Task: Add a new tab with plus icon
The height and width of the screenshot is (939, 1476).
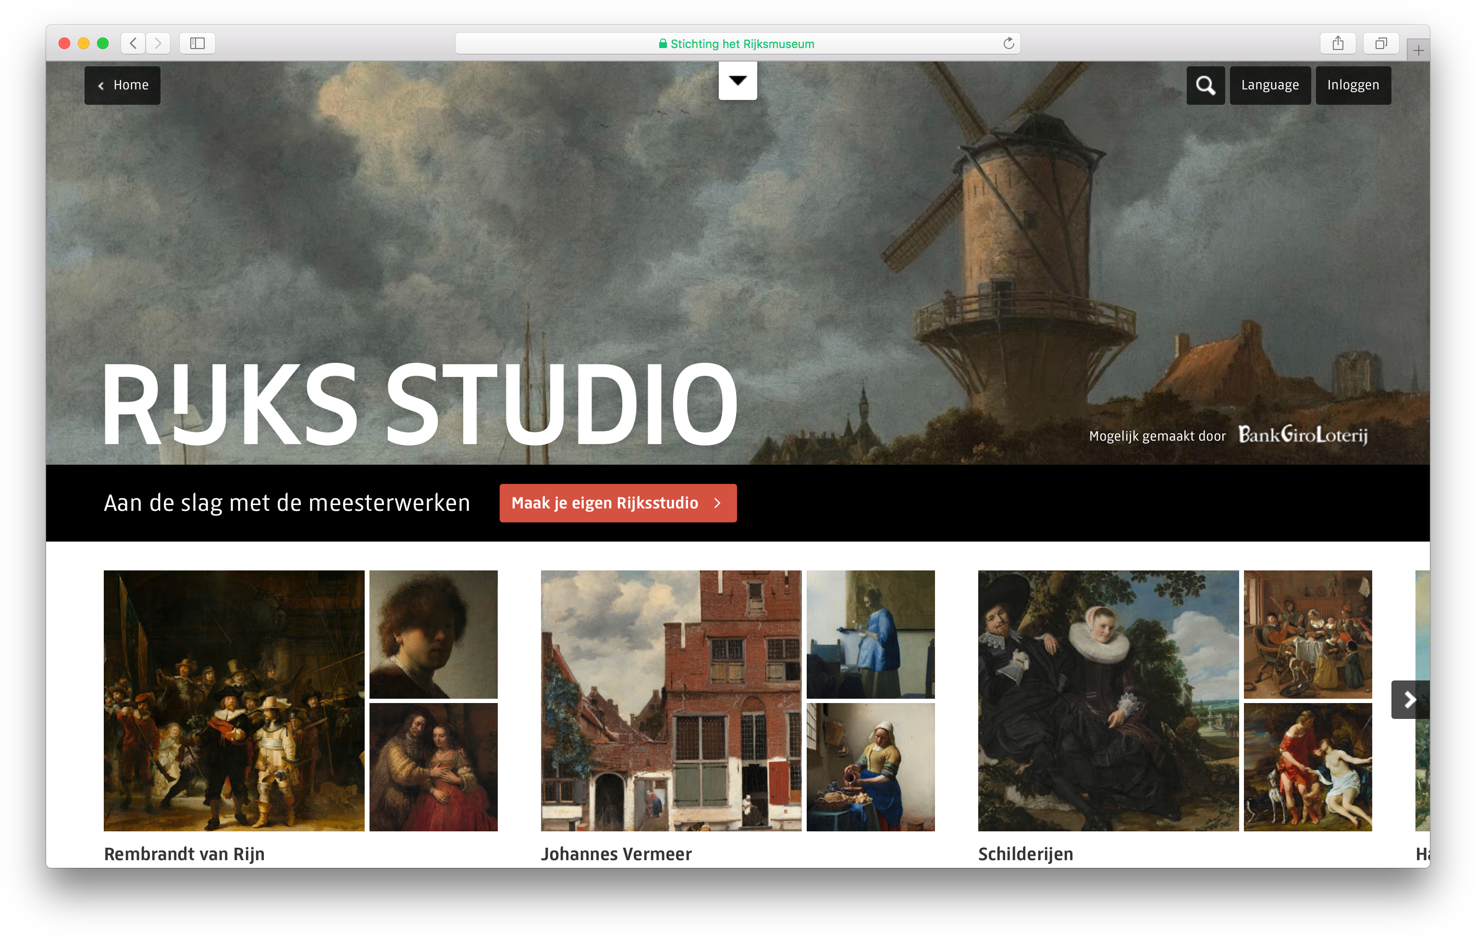Action: click(1418, 50)
